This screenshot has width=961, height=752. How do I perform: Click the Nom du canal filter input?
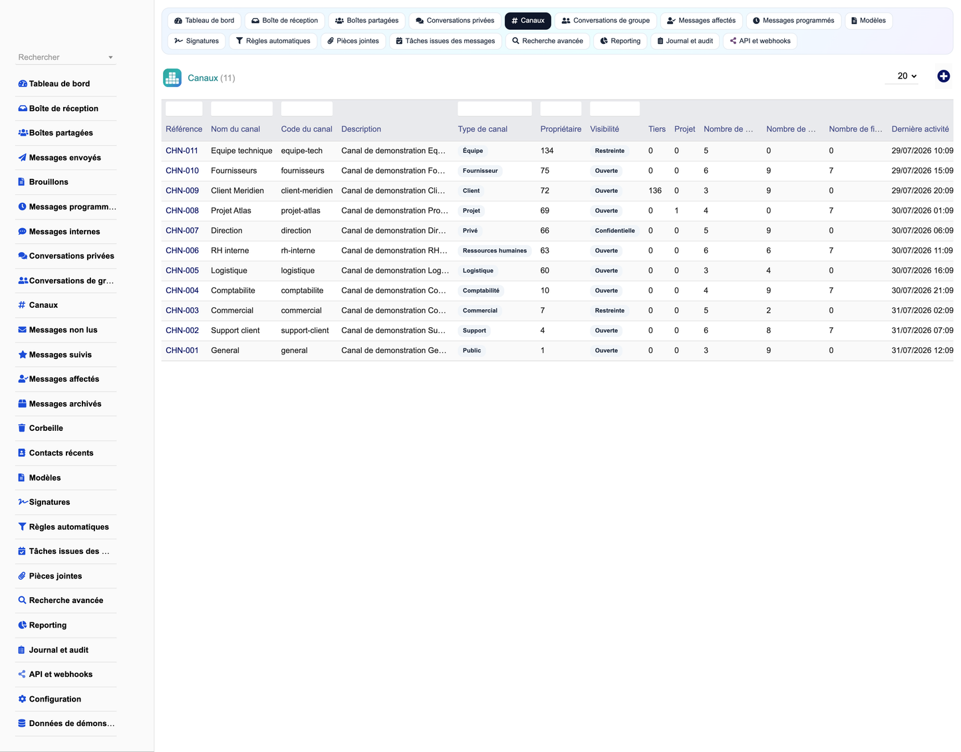[241, 108]
